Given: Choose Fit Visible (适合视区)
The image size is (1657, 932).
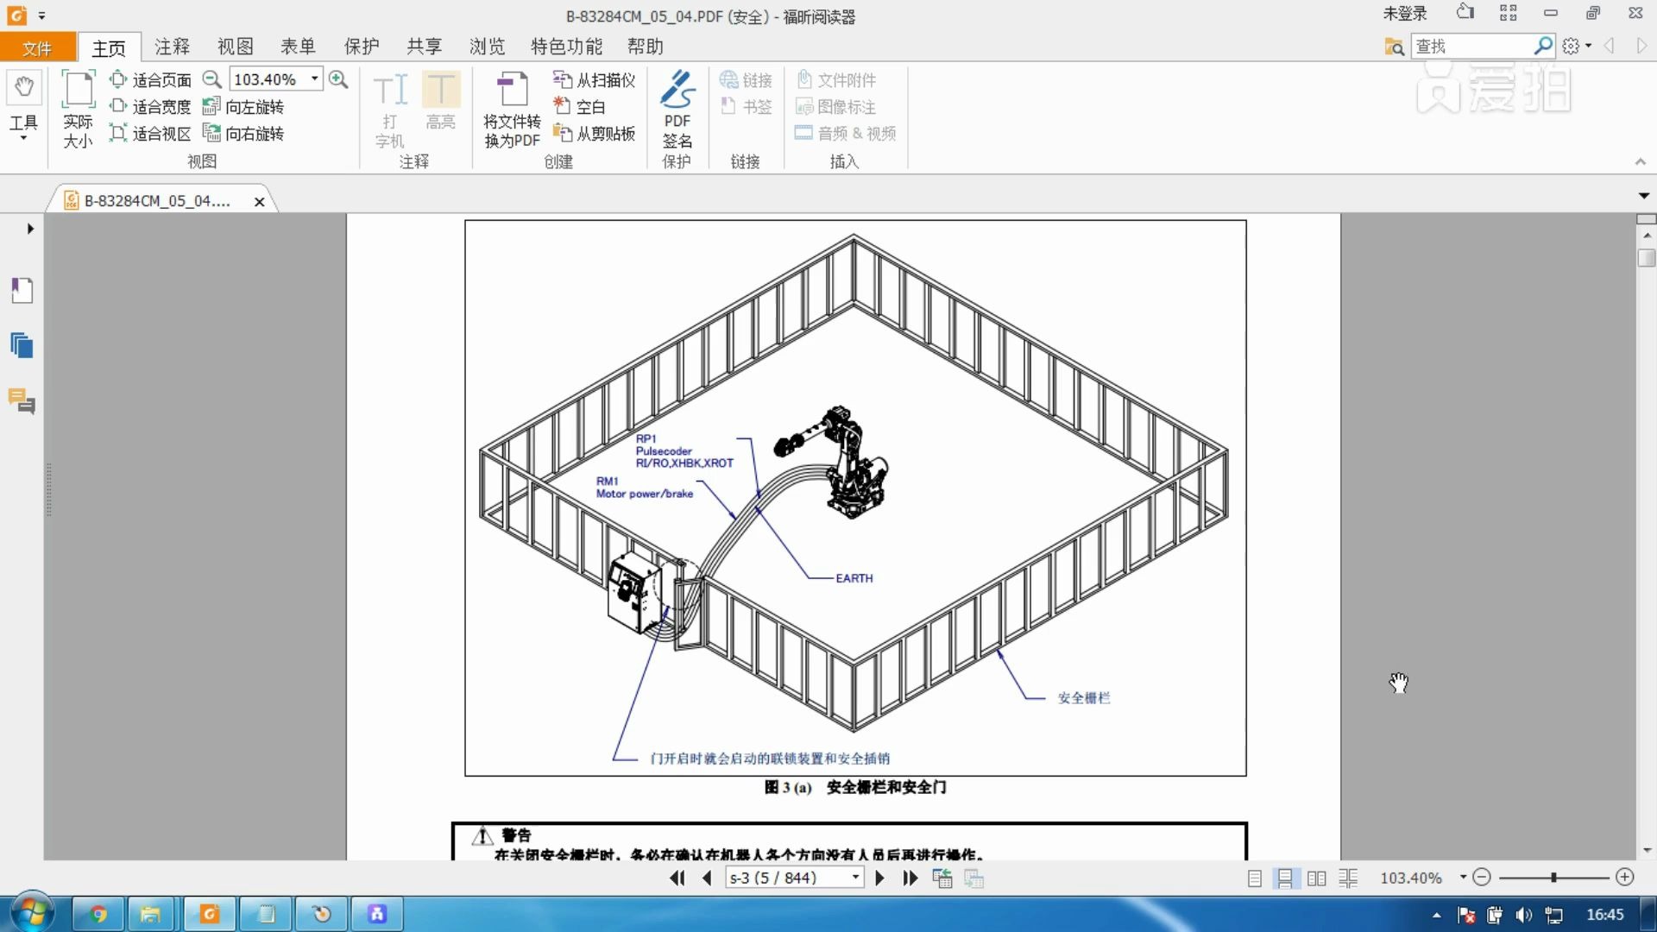Looking at the screenshot, I should click(x=150, y=134).
